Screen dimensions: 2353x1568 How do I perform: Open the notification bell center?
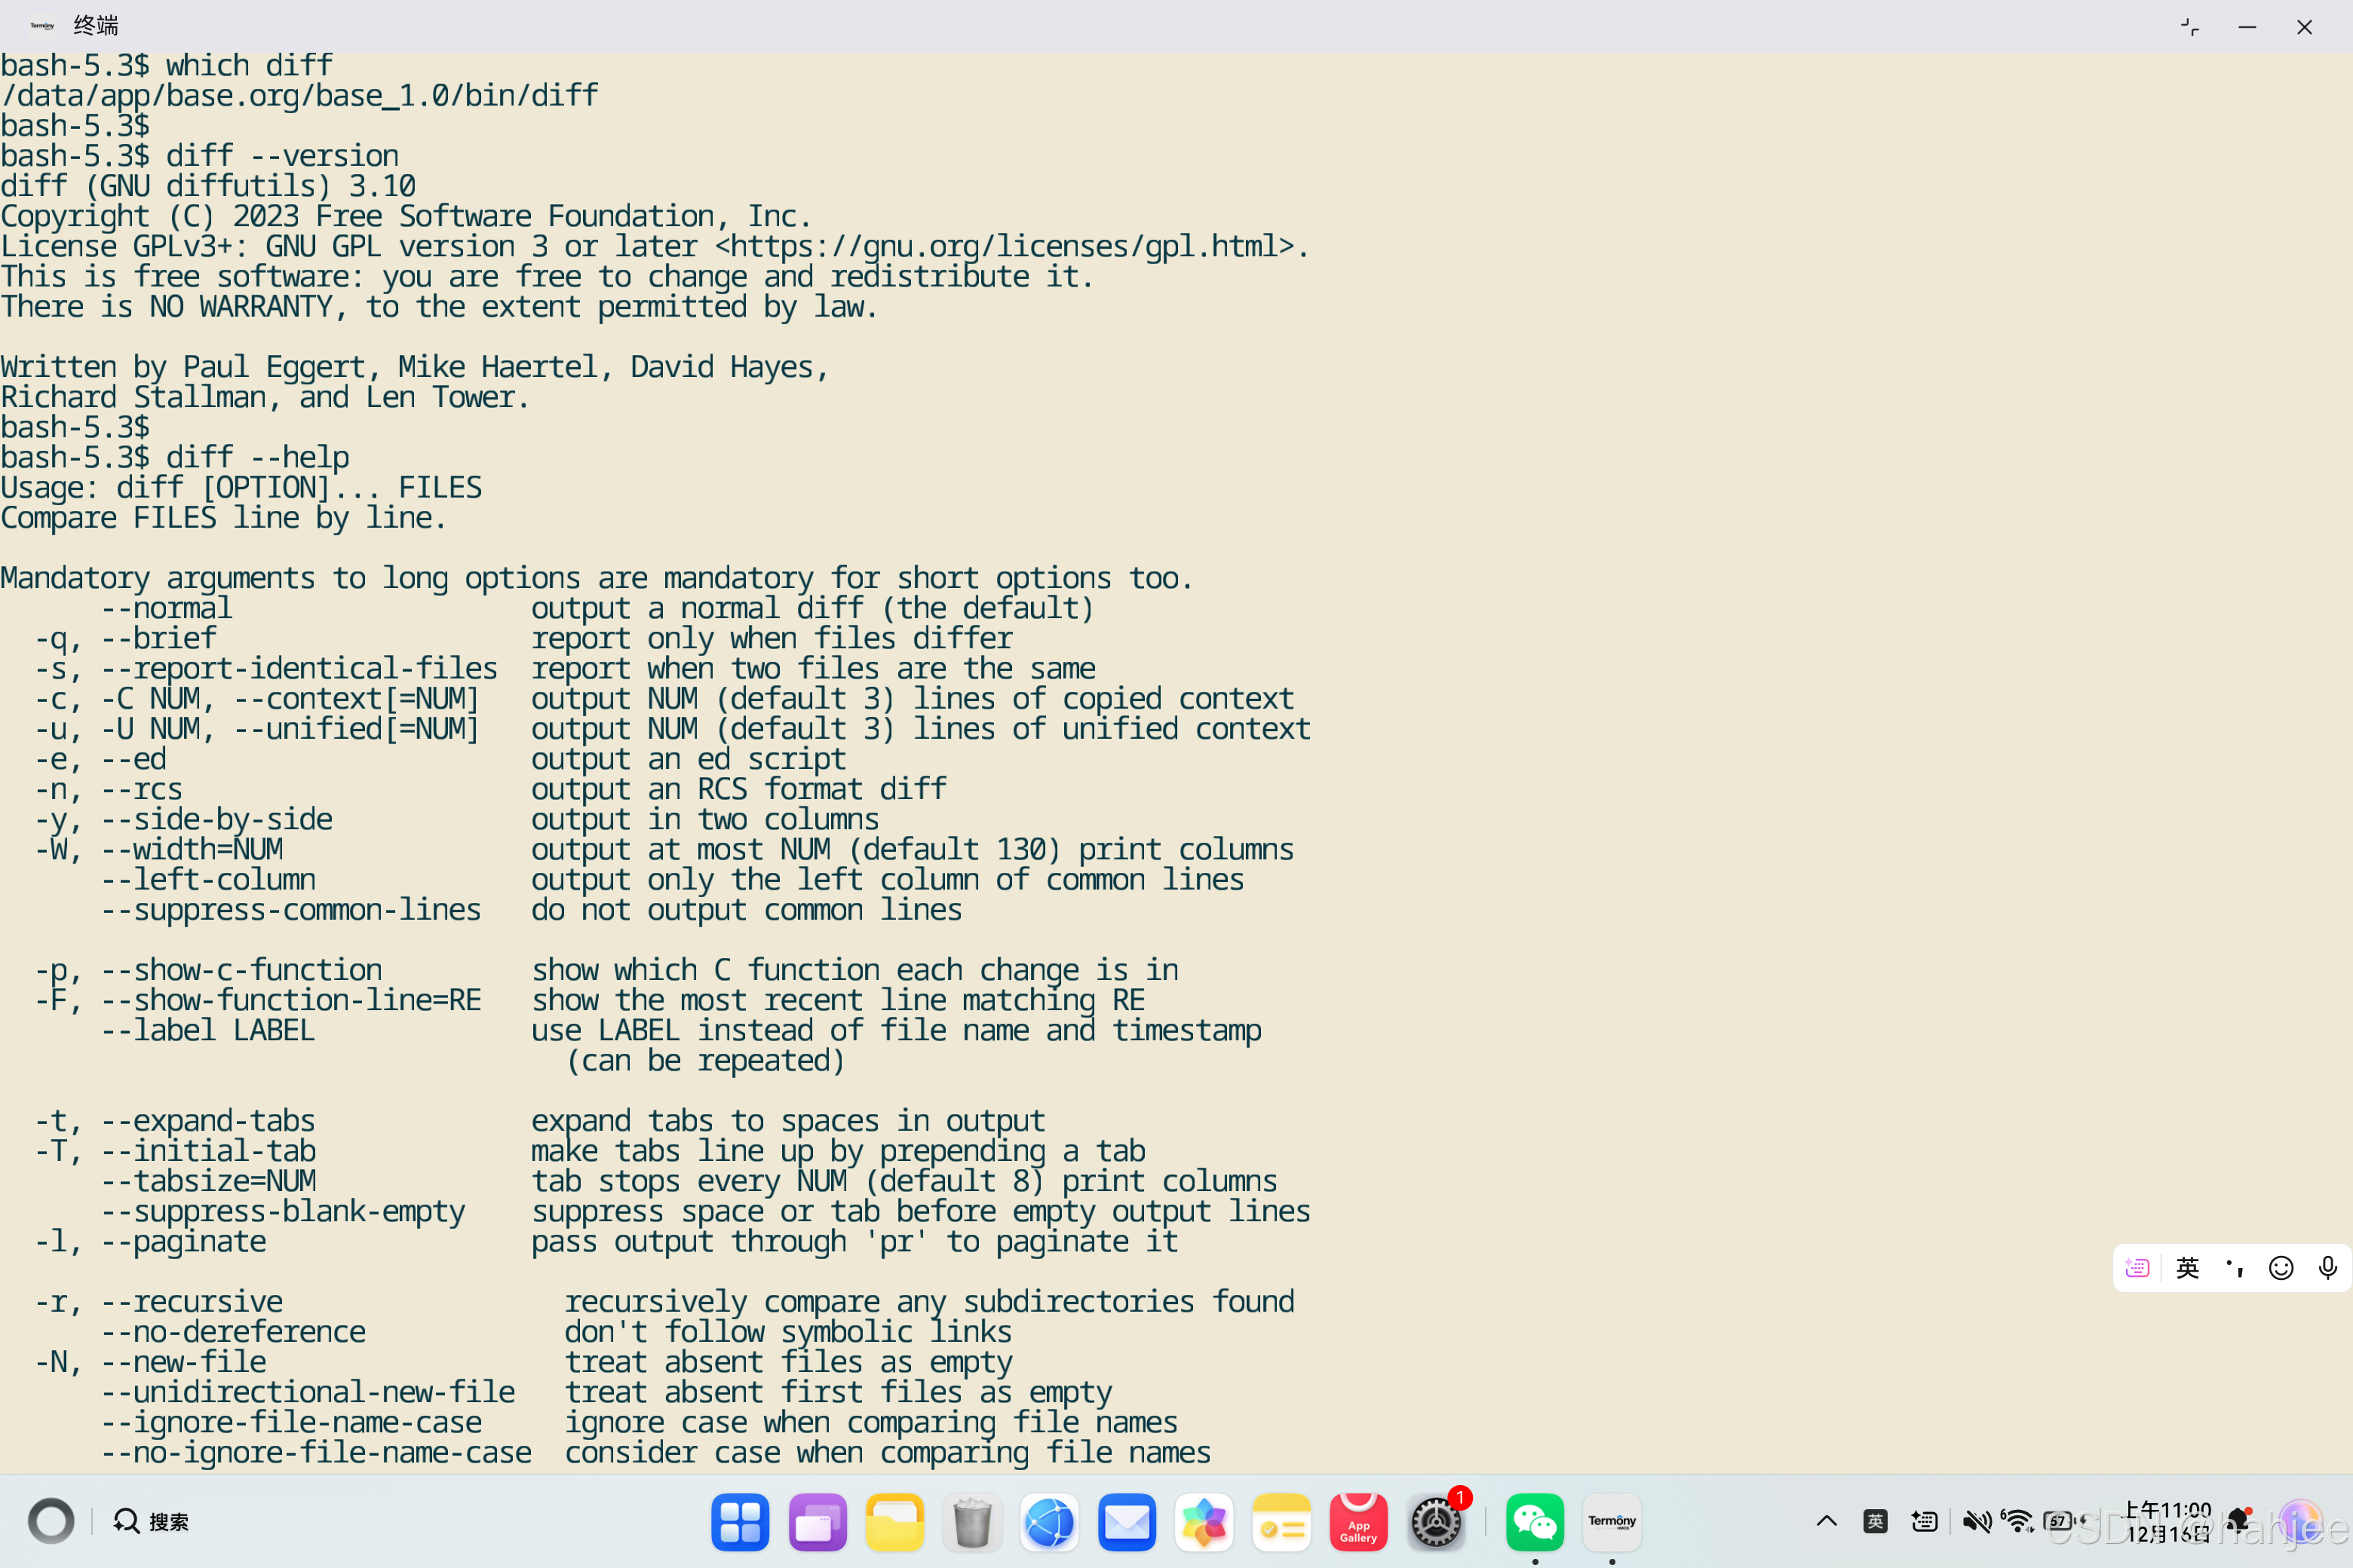pyautogui.click(x=2238, y=1521)
